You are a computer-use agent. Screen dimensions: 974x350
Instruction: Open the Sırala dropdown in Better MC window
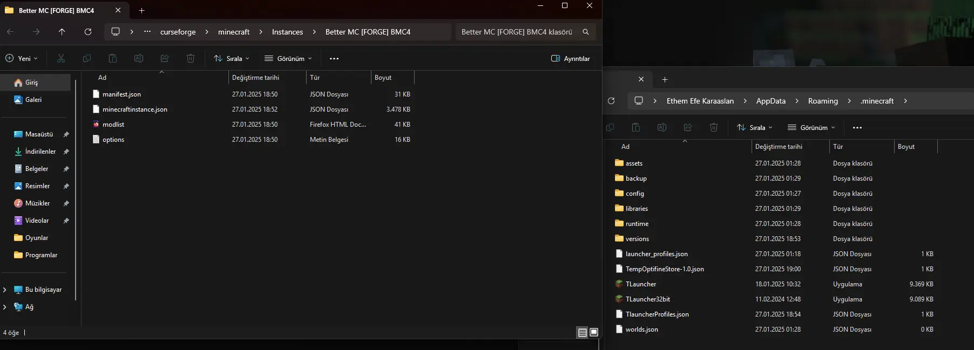pyautogui.click(x=232, y=58)
